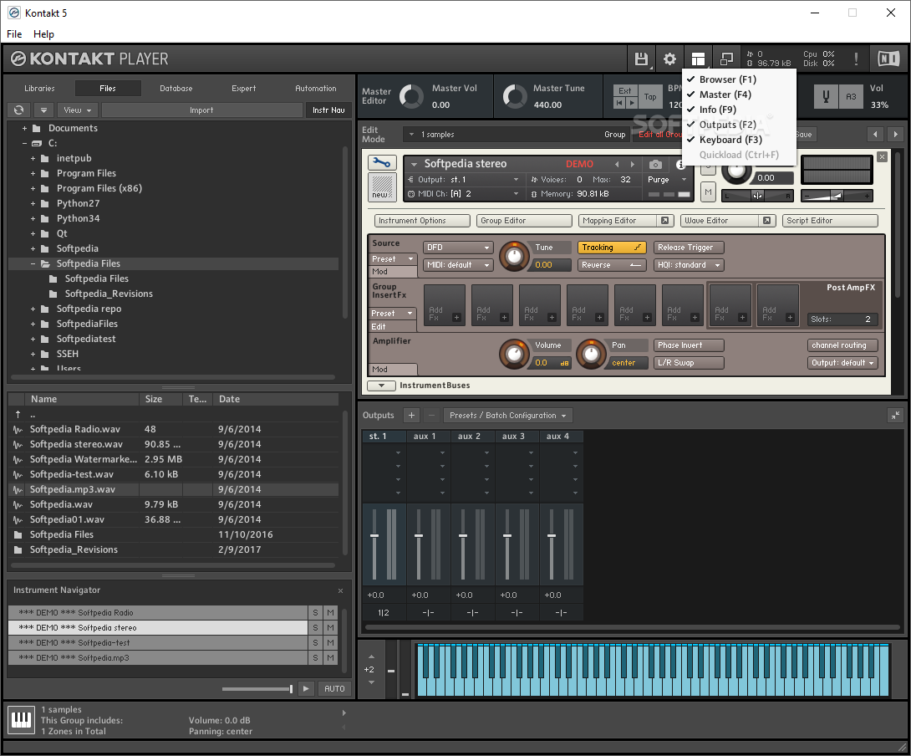Click the new instrument icon
Viewport: 911px width, 756px height.
coord(382,187)
